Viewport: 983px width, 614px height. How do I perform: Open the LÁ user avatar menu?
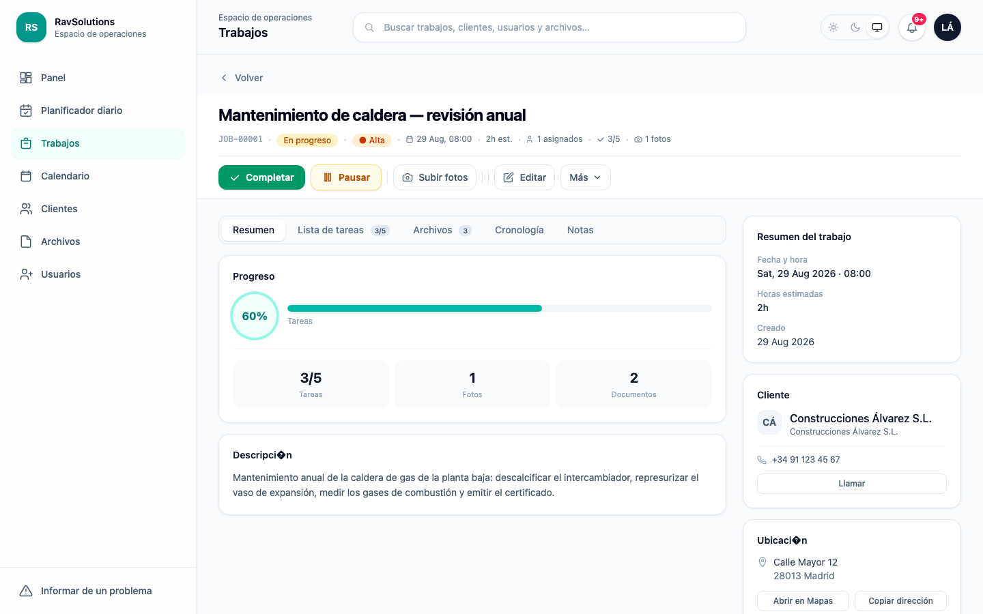coord(948,27)
